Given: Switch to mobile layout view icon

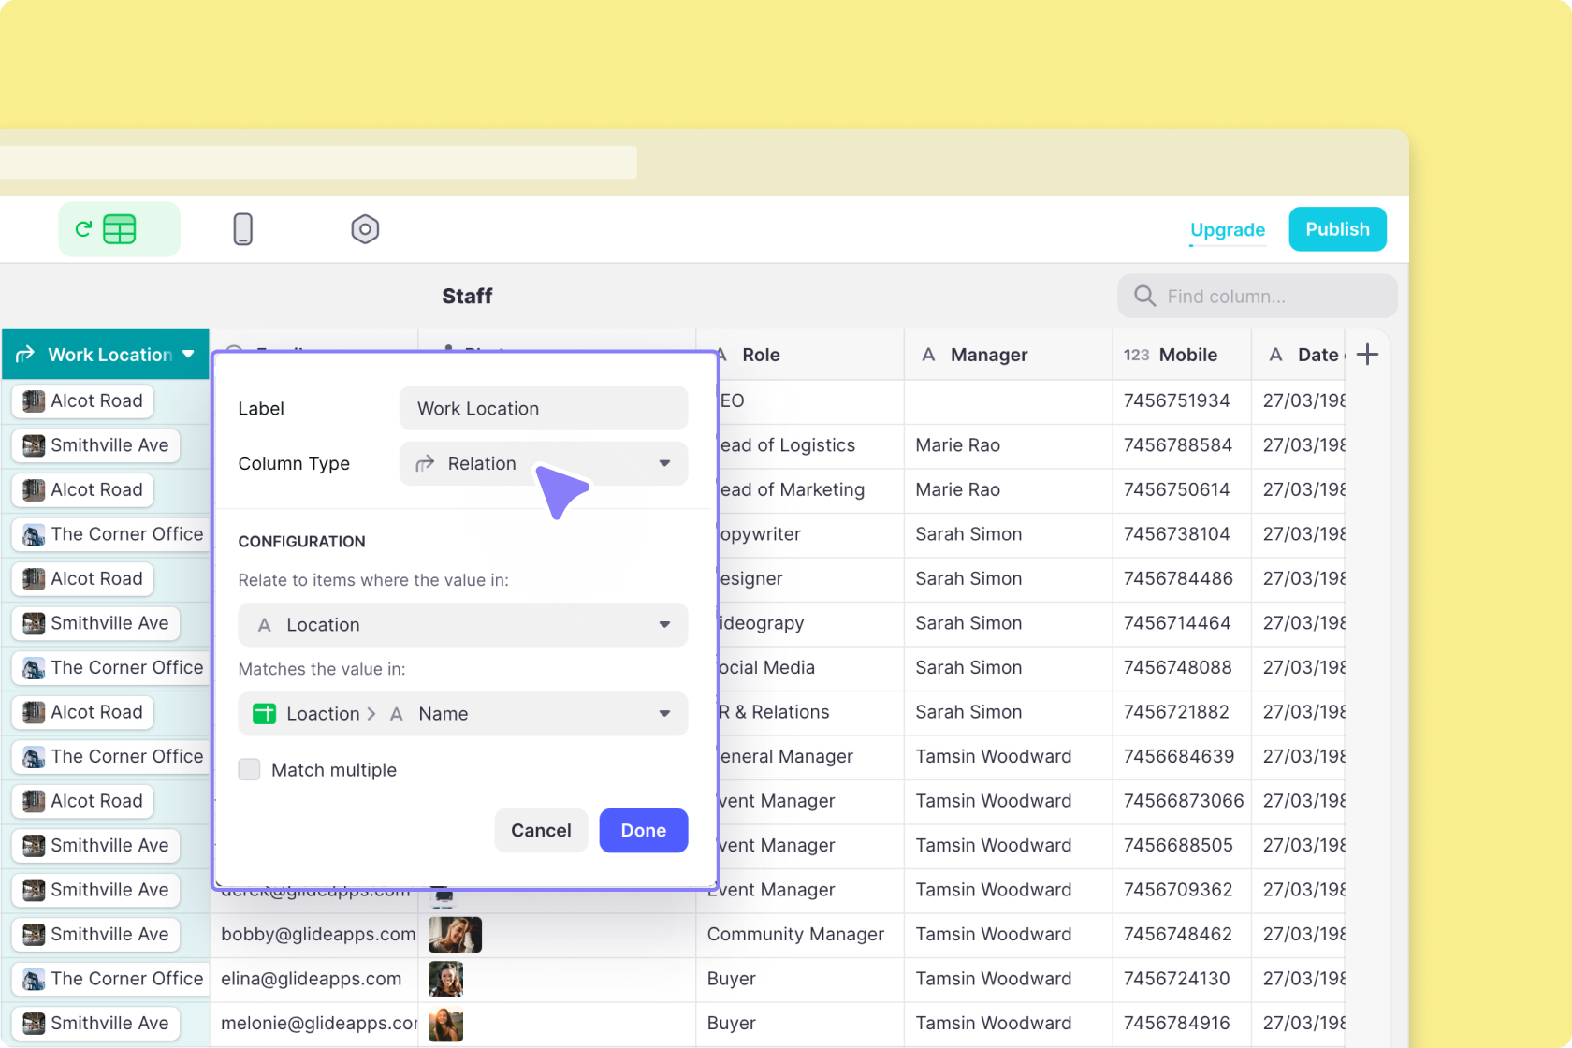Looking at the screenshot, I should pyautogui.click(x=242, y=229).
